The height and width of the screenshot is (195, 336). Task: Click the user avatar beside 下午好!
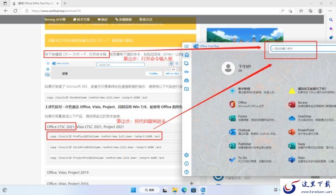[228, 68]
